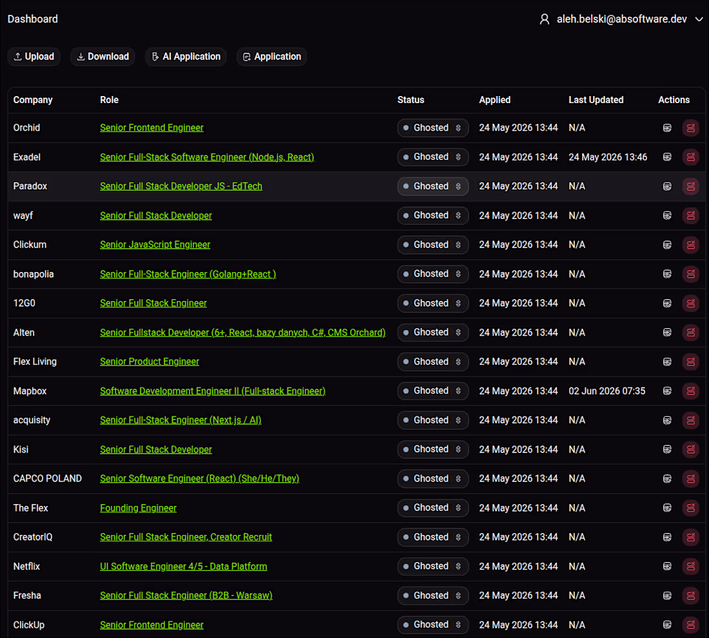Start an AI Application

[x=186, y=57]
